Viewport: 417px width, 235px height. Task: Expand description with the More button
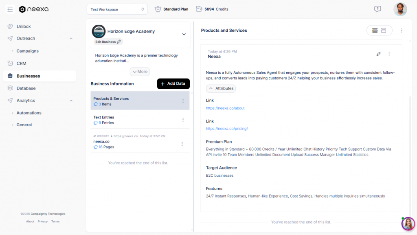140,72
